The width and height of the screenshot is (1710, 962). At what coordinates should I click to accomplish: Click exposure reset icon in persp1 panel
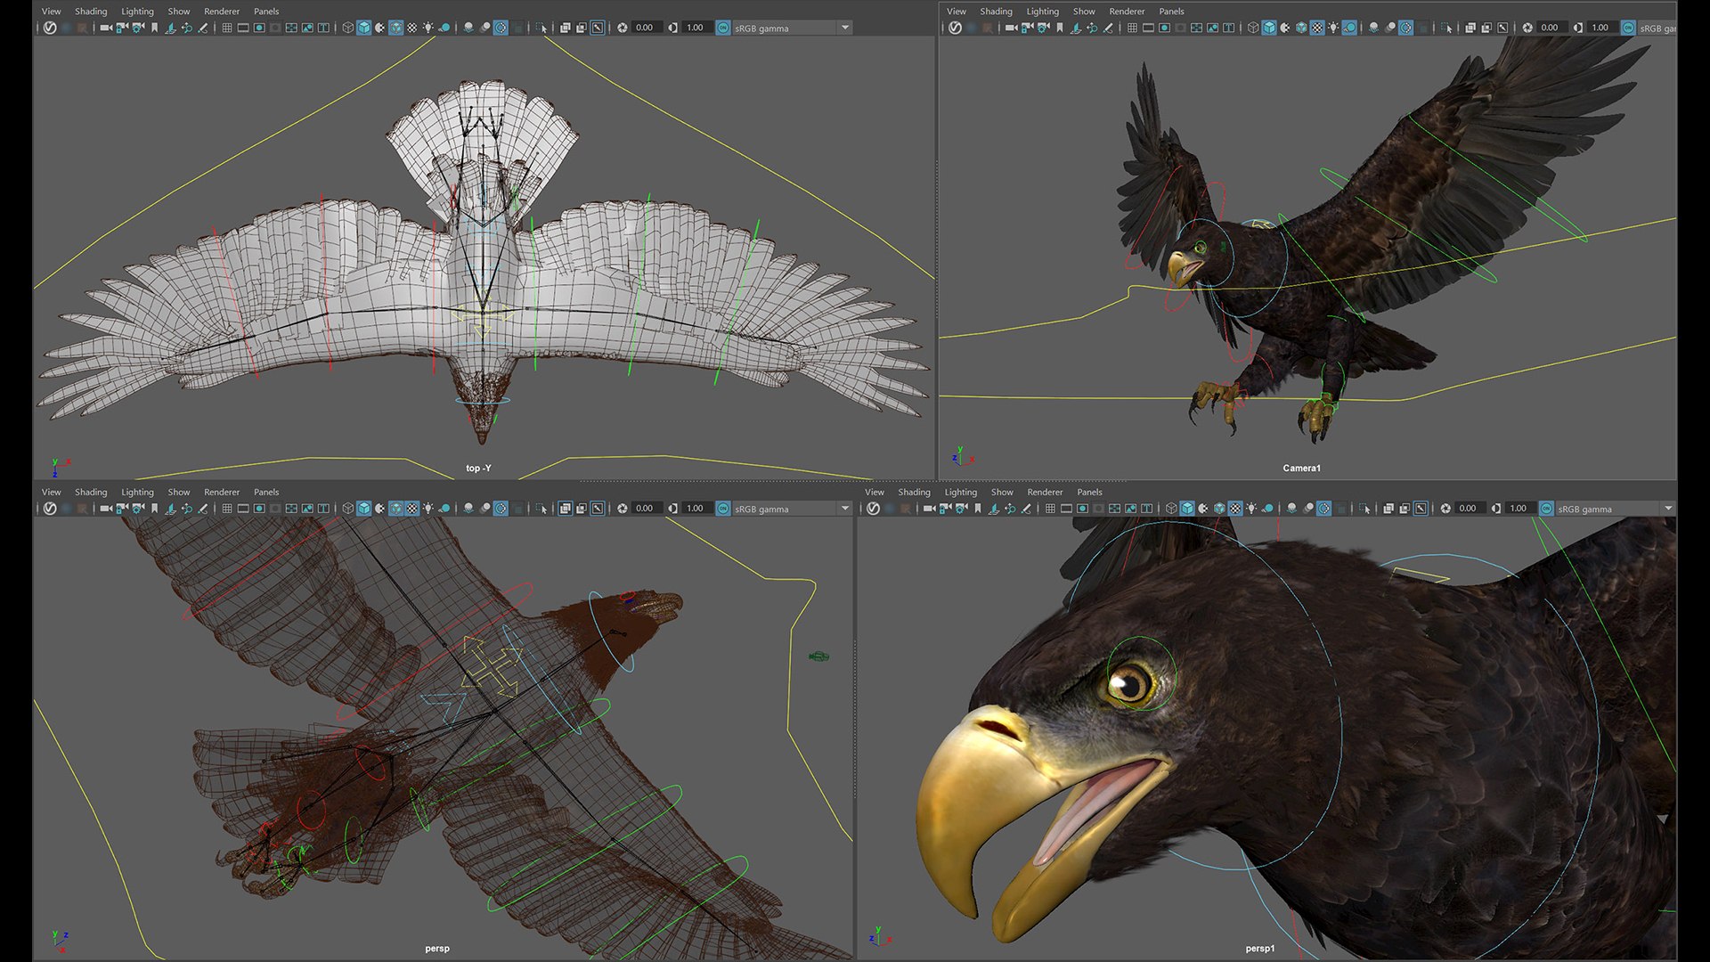pyautogui.click(x=1445, y=509)
